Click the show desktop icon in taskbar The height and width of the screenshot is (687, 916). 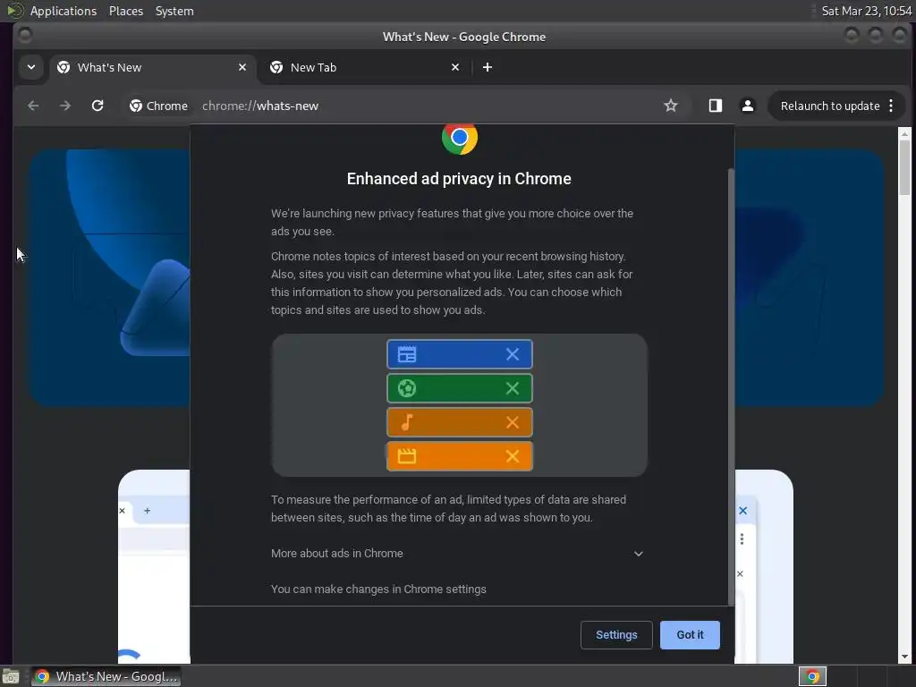click(x=11, y=676)
